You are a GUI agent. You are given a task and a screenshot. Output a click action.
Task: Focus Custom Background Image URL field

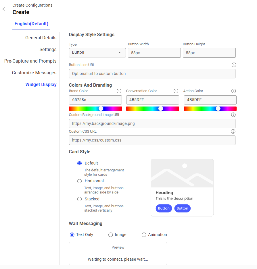tap(152, 123)
